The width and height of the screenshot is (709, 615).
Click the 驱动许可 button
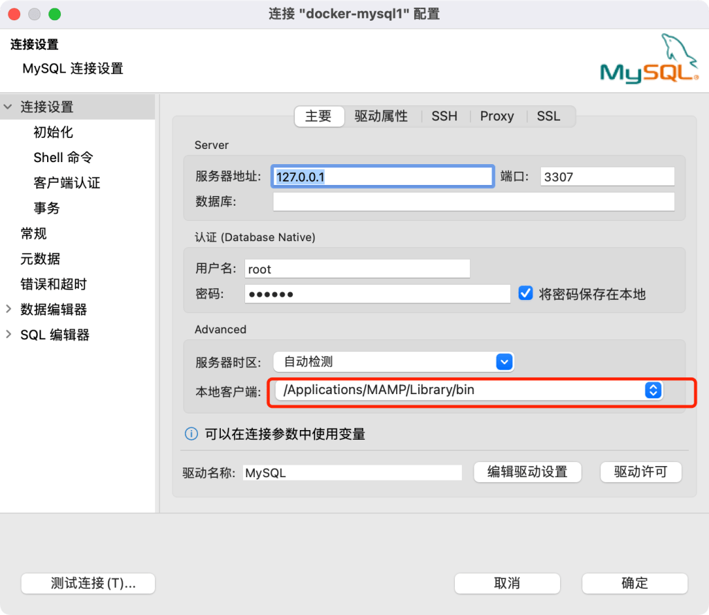pyautogui.click(x=640, y=472)
